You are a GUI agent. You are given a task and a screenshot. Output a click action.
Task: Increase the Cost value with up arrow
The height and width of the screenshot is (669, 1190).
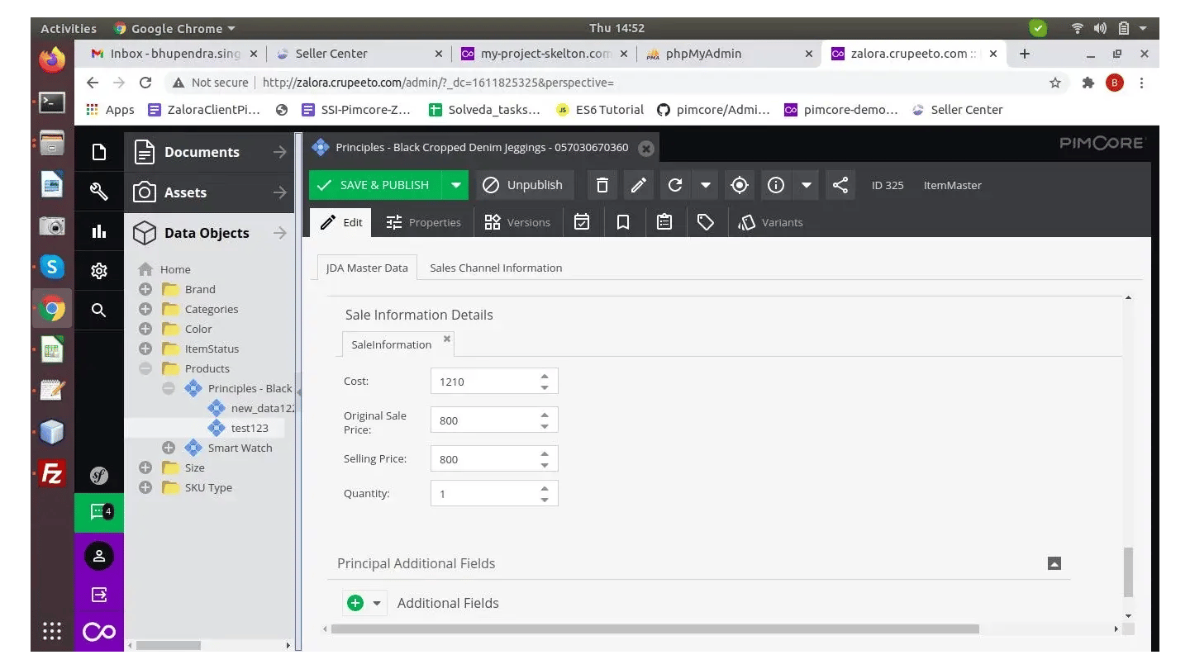click(x=545, y=376)
